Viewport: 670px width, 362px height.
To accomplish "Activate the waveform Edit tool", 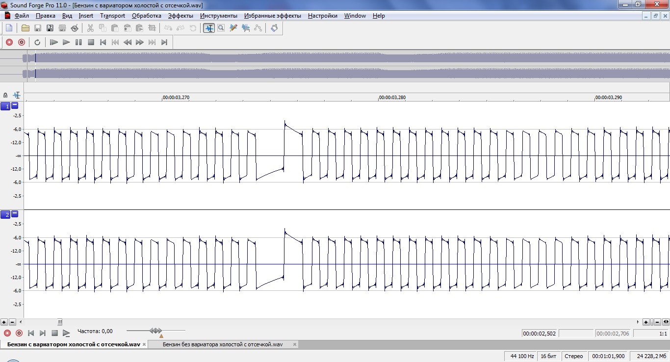I will coord(209,28).
